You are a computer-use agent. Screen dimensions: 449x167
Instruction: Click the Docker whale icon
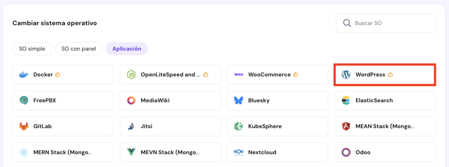tap(24, 75)
